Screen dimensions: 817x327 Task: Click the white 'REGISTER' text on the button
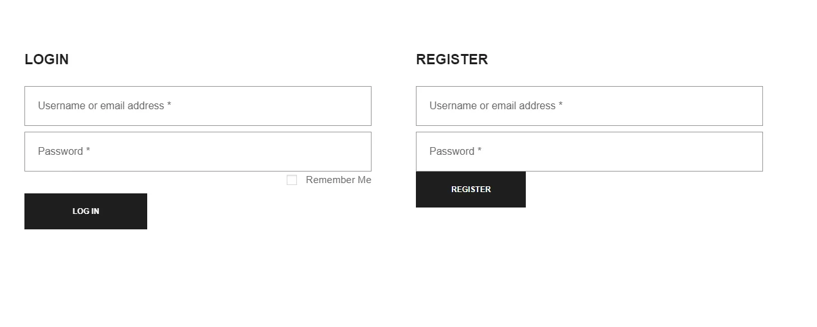[x=471, y=190]
